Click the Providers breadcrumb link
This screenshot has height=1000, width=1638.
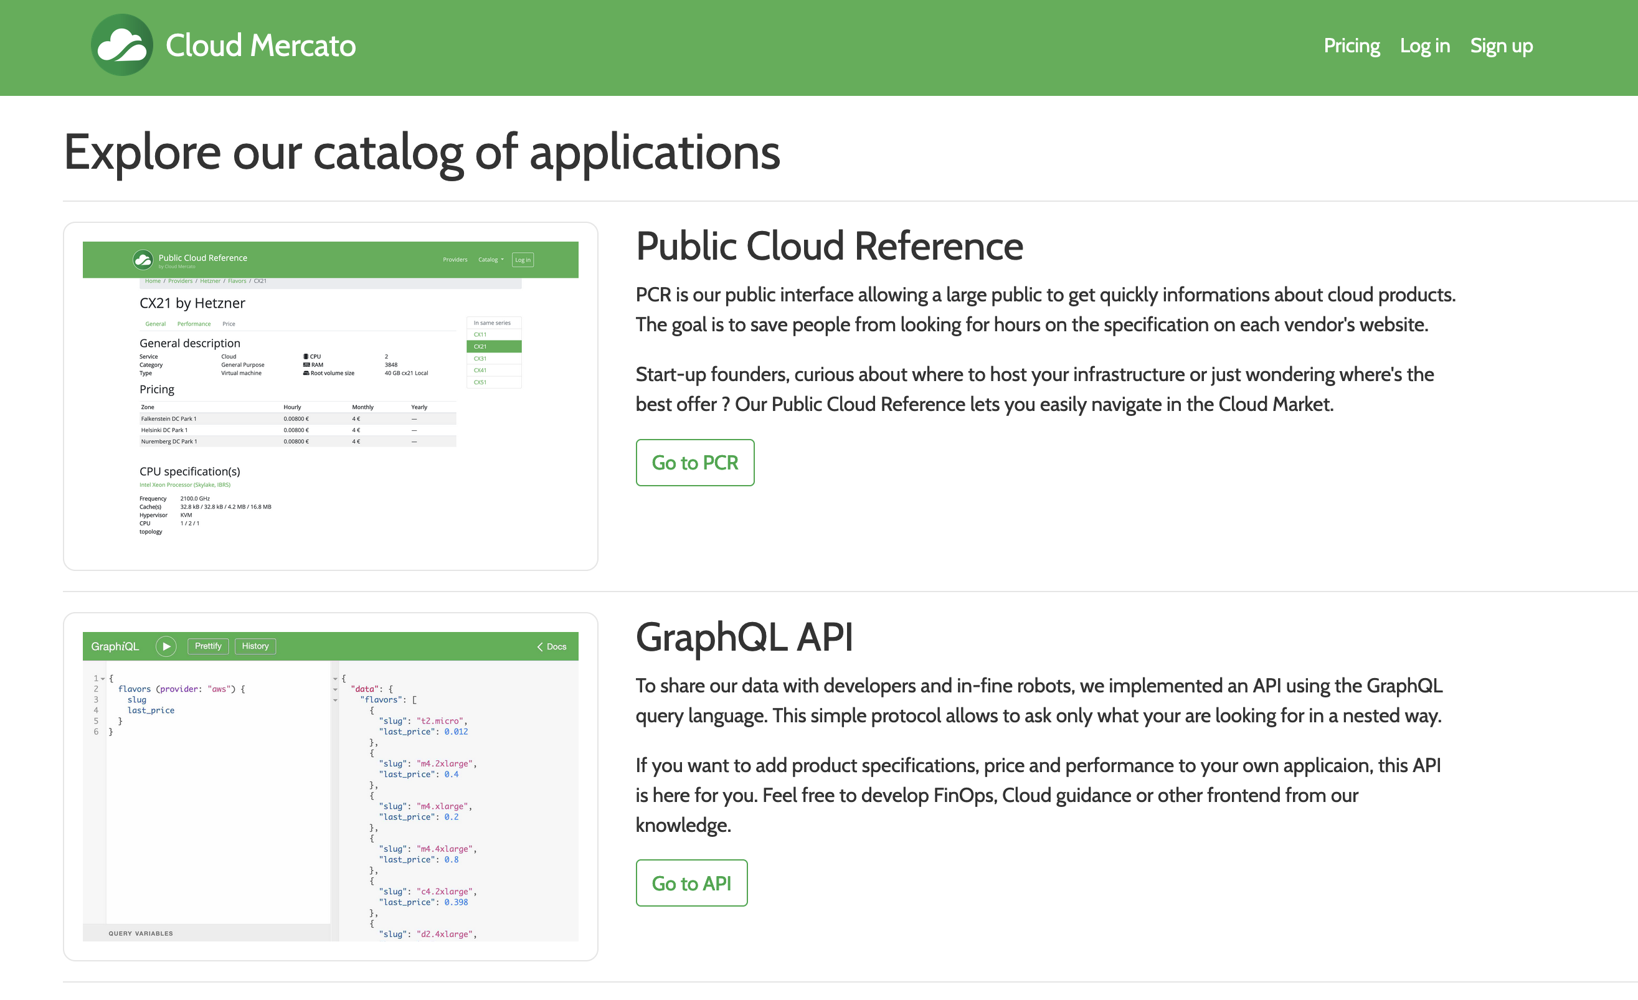coord(180,281)
